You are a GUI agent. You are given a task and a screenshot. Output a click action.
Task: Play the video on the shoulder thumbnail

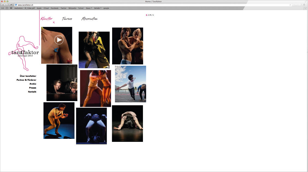pos(59,40)
